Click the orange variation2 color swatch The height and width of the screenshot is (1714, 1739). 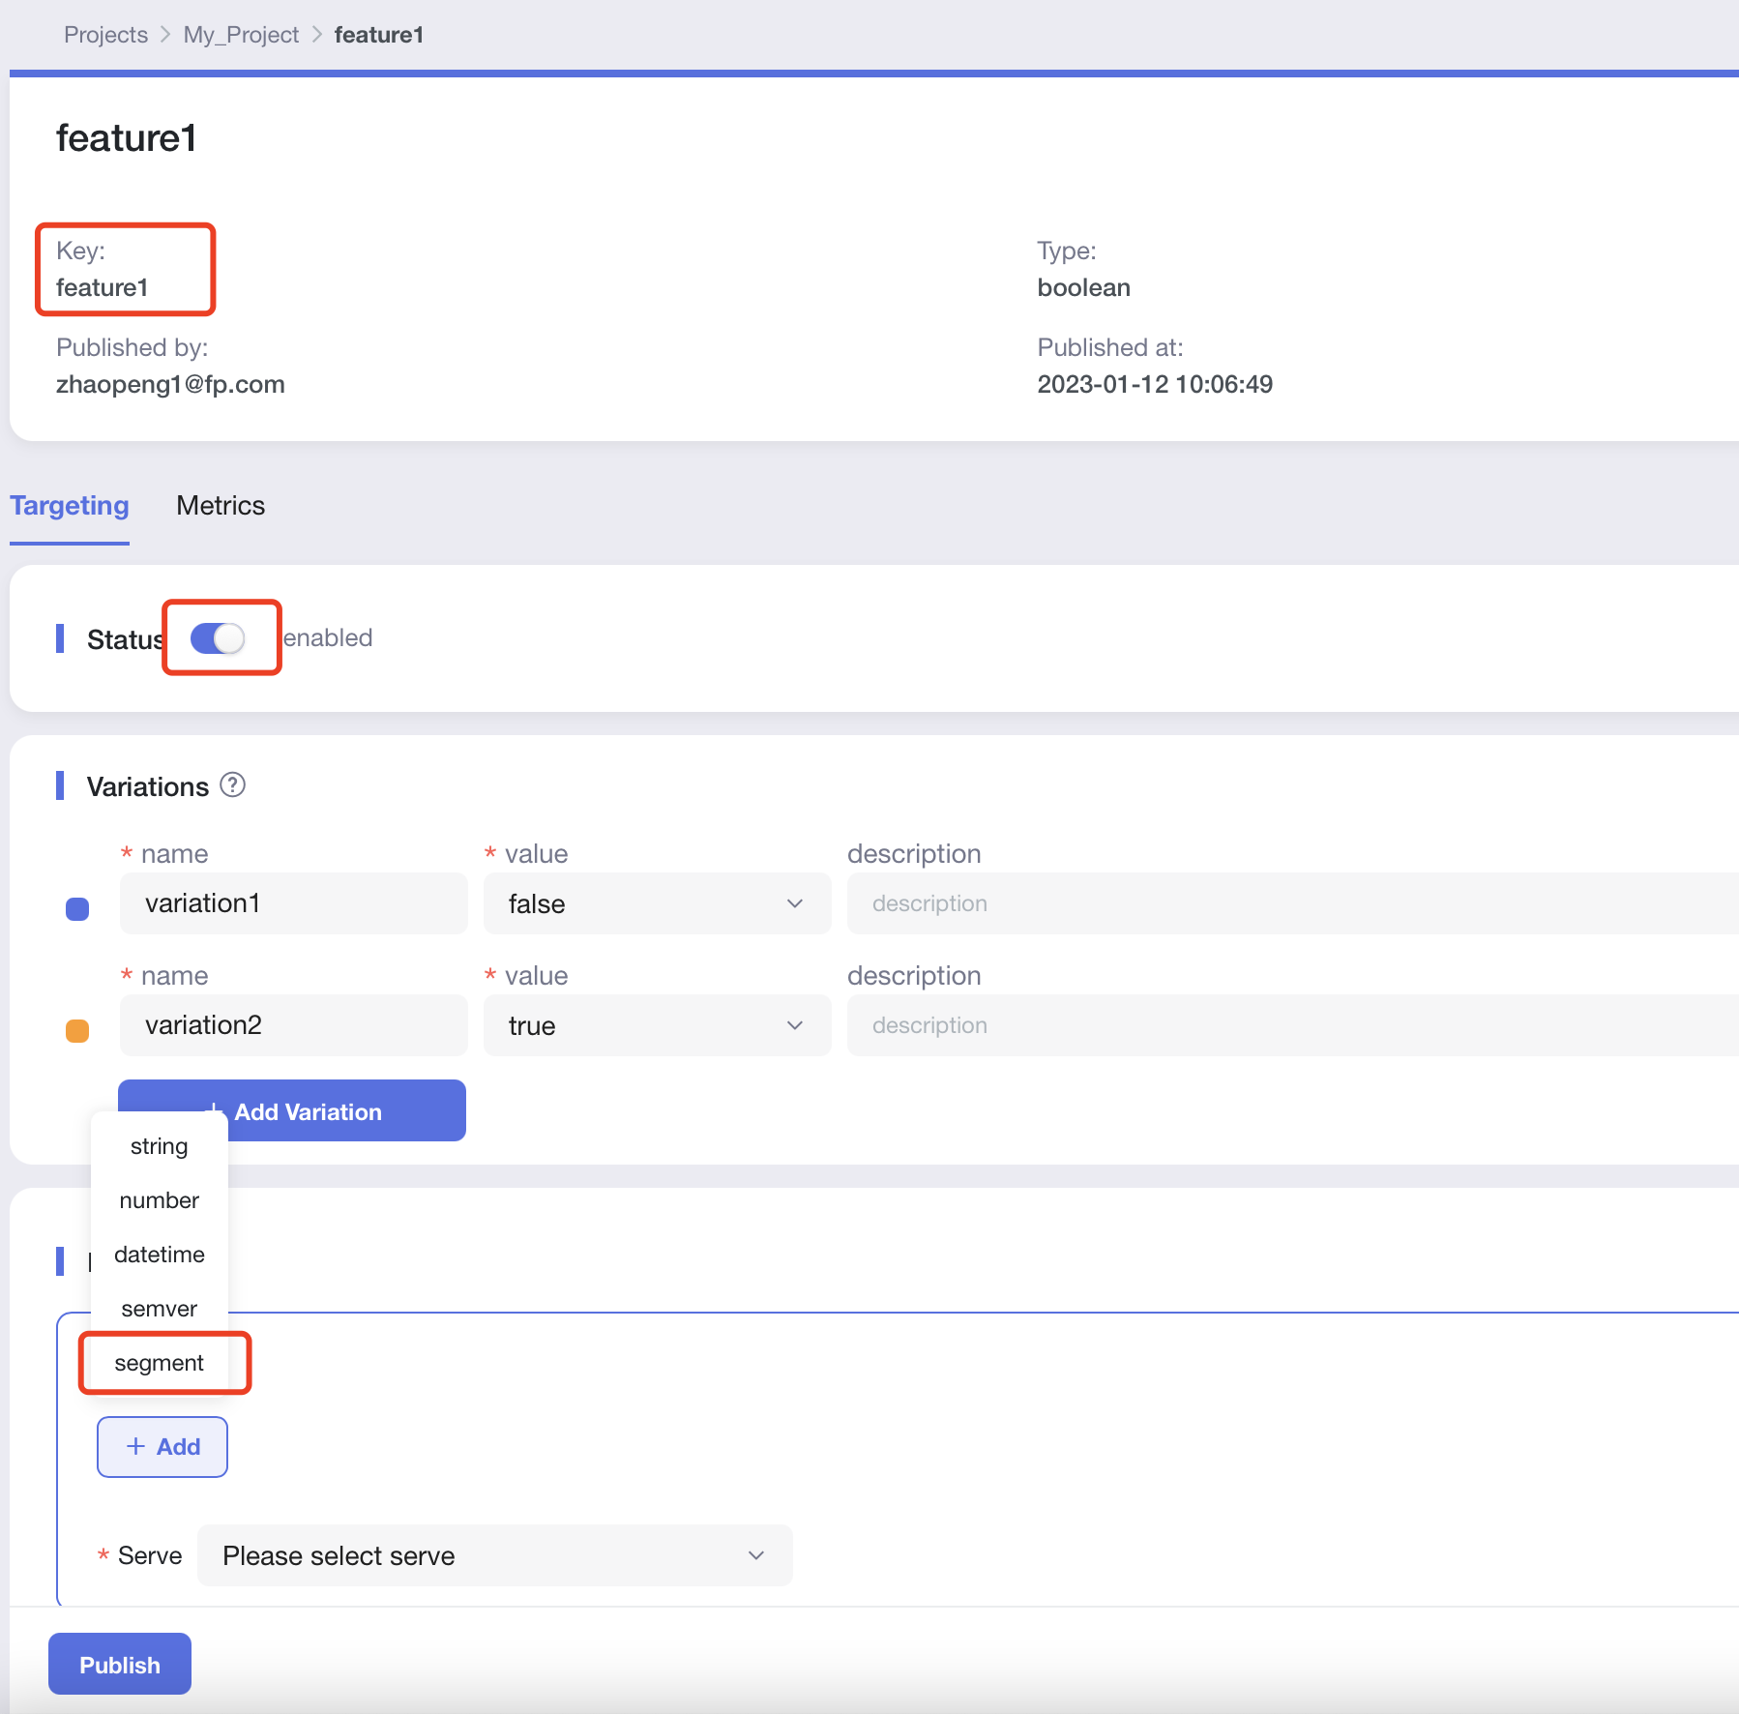(77, 1030)
